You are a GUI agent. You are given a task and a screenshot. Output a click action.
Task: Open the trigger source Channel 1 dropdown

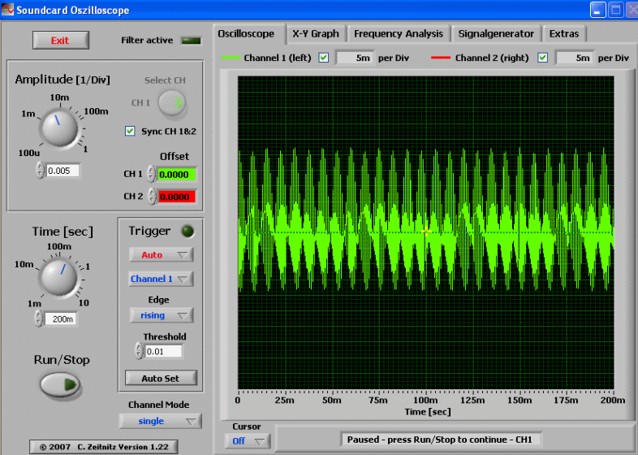coord(161,279)
